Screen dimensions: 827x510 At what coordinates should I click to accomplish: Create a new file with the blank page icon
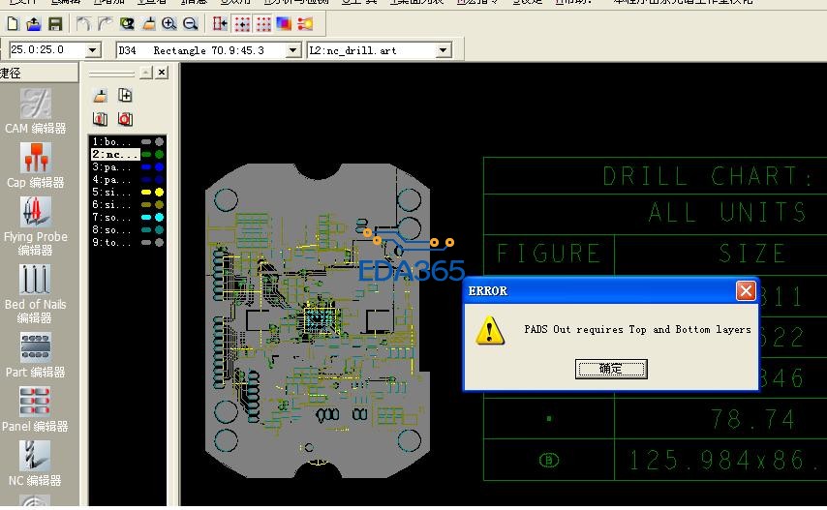[13, 23]
